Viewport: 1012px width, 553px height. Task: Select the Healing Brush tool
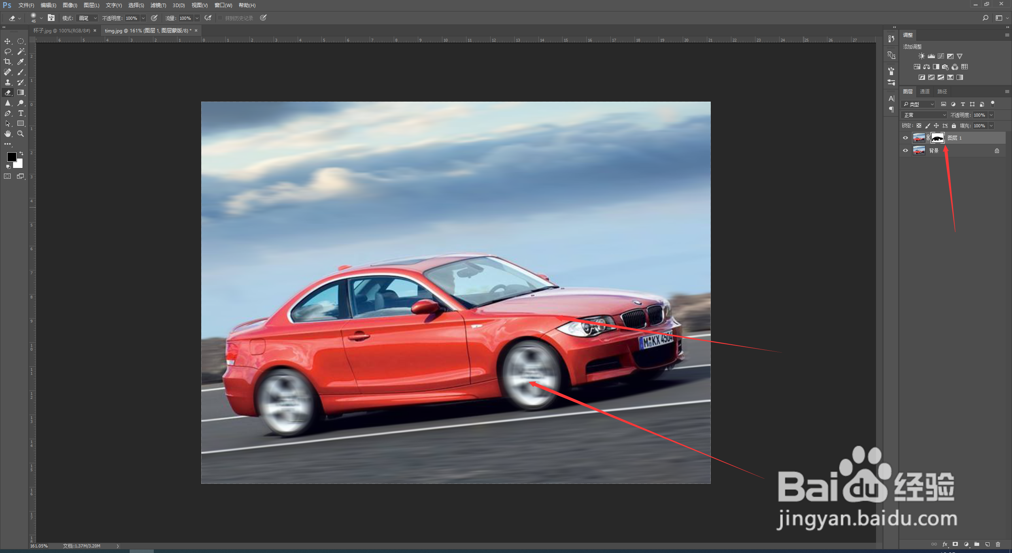point(8,72)
